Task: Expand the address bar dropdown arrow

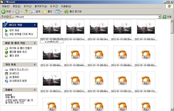Action: [160, 17]
